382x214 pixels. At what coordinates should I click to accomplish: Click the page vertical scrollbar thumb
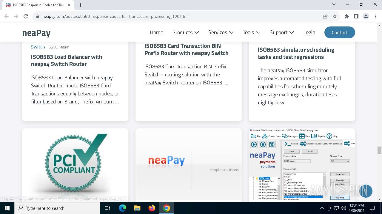379,150
